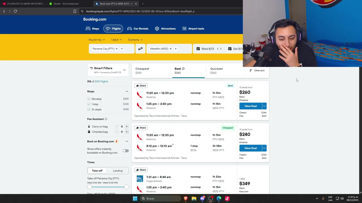Open the Round-trip trip type dropdown
This screenshot has height=203, width=362.
click(97, 40)
